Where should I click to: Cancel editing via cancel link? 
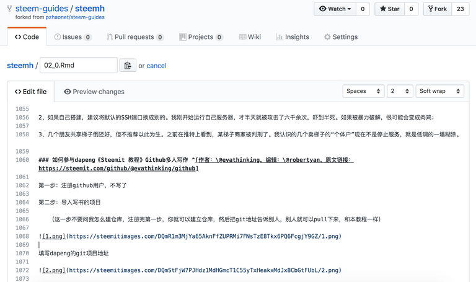point(156,66)
